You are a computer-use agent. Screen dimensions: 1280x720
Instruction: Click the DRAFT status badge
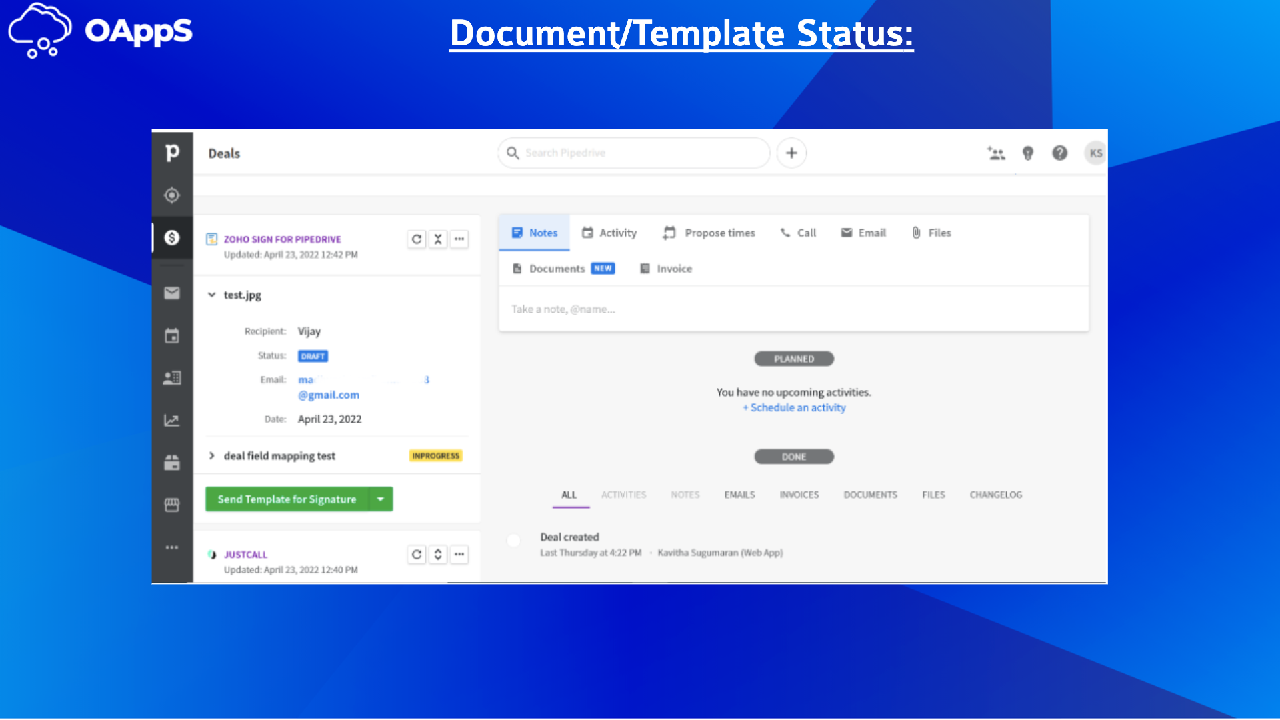click(313, 356)
